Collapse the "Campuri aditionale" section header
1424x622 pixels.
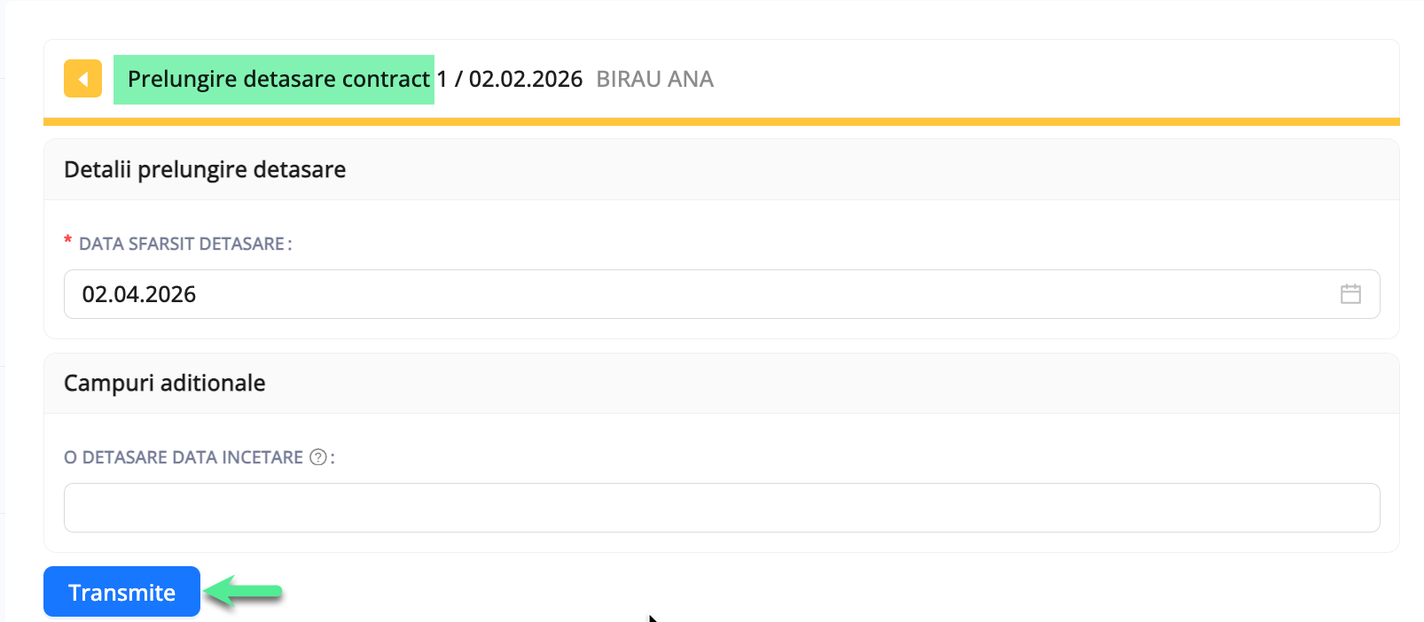(x=165, y=383)
